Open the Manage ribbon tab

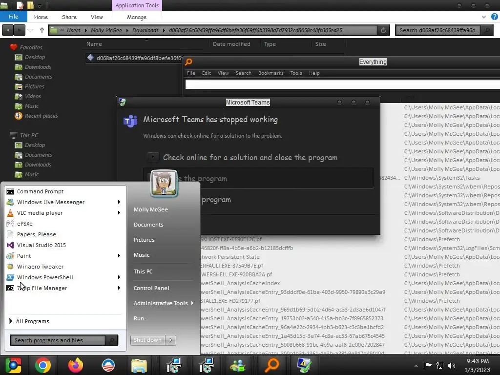(x=137, y=17)
